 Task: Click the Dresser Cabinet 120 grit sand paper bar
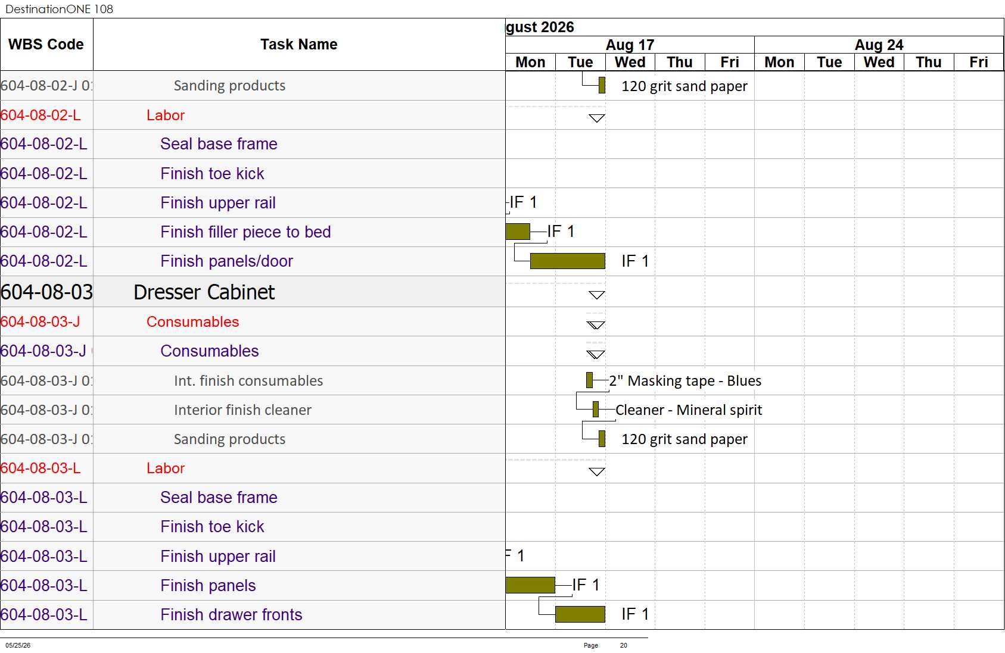[602, 439]
